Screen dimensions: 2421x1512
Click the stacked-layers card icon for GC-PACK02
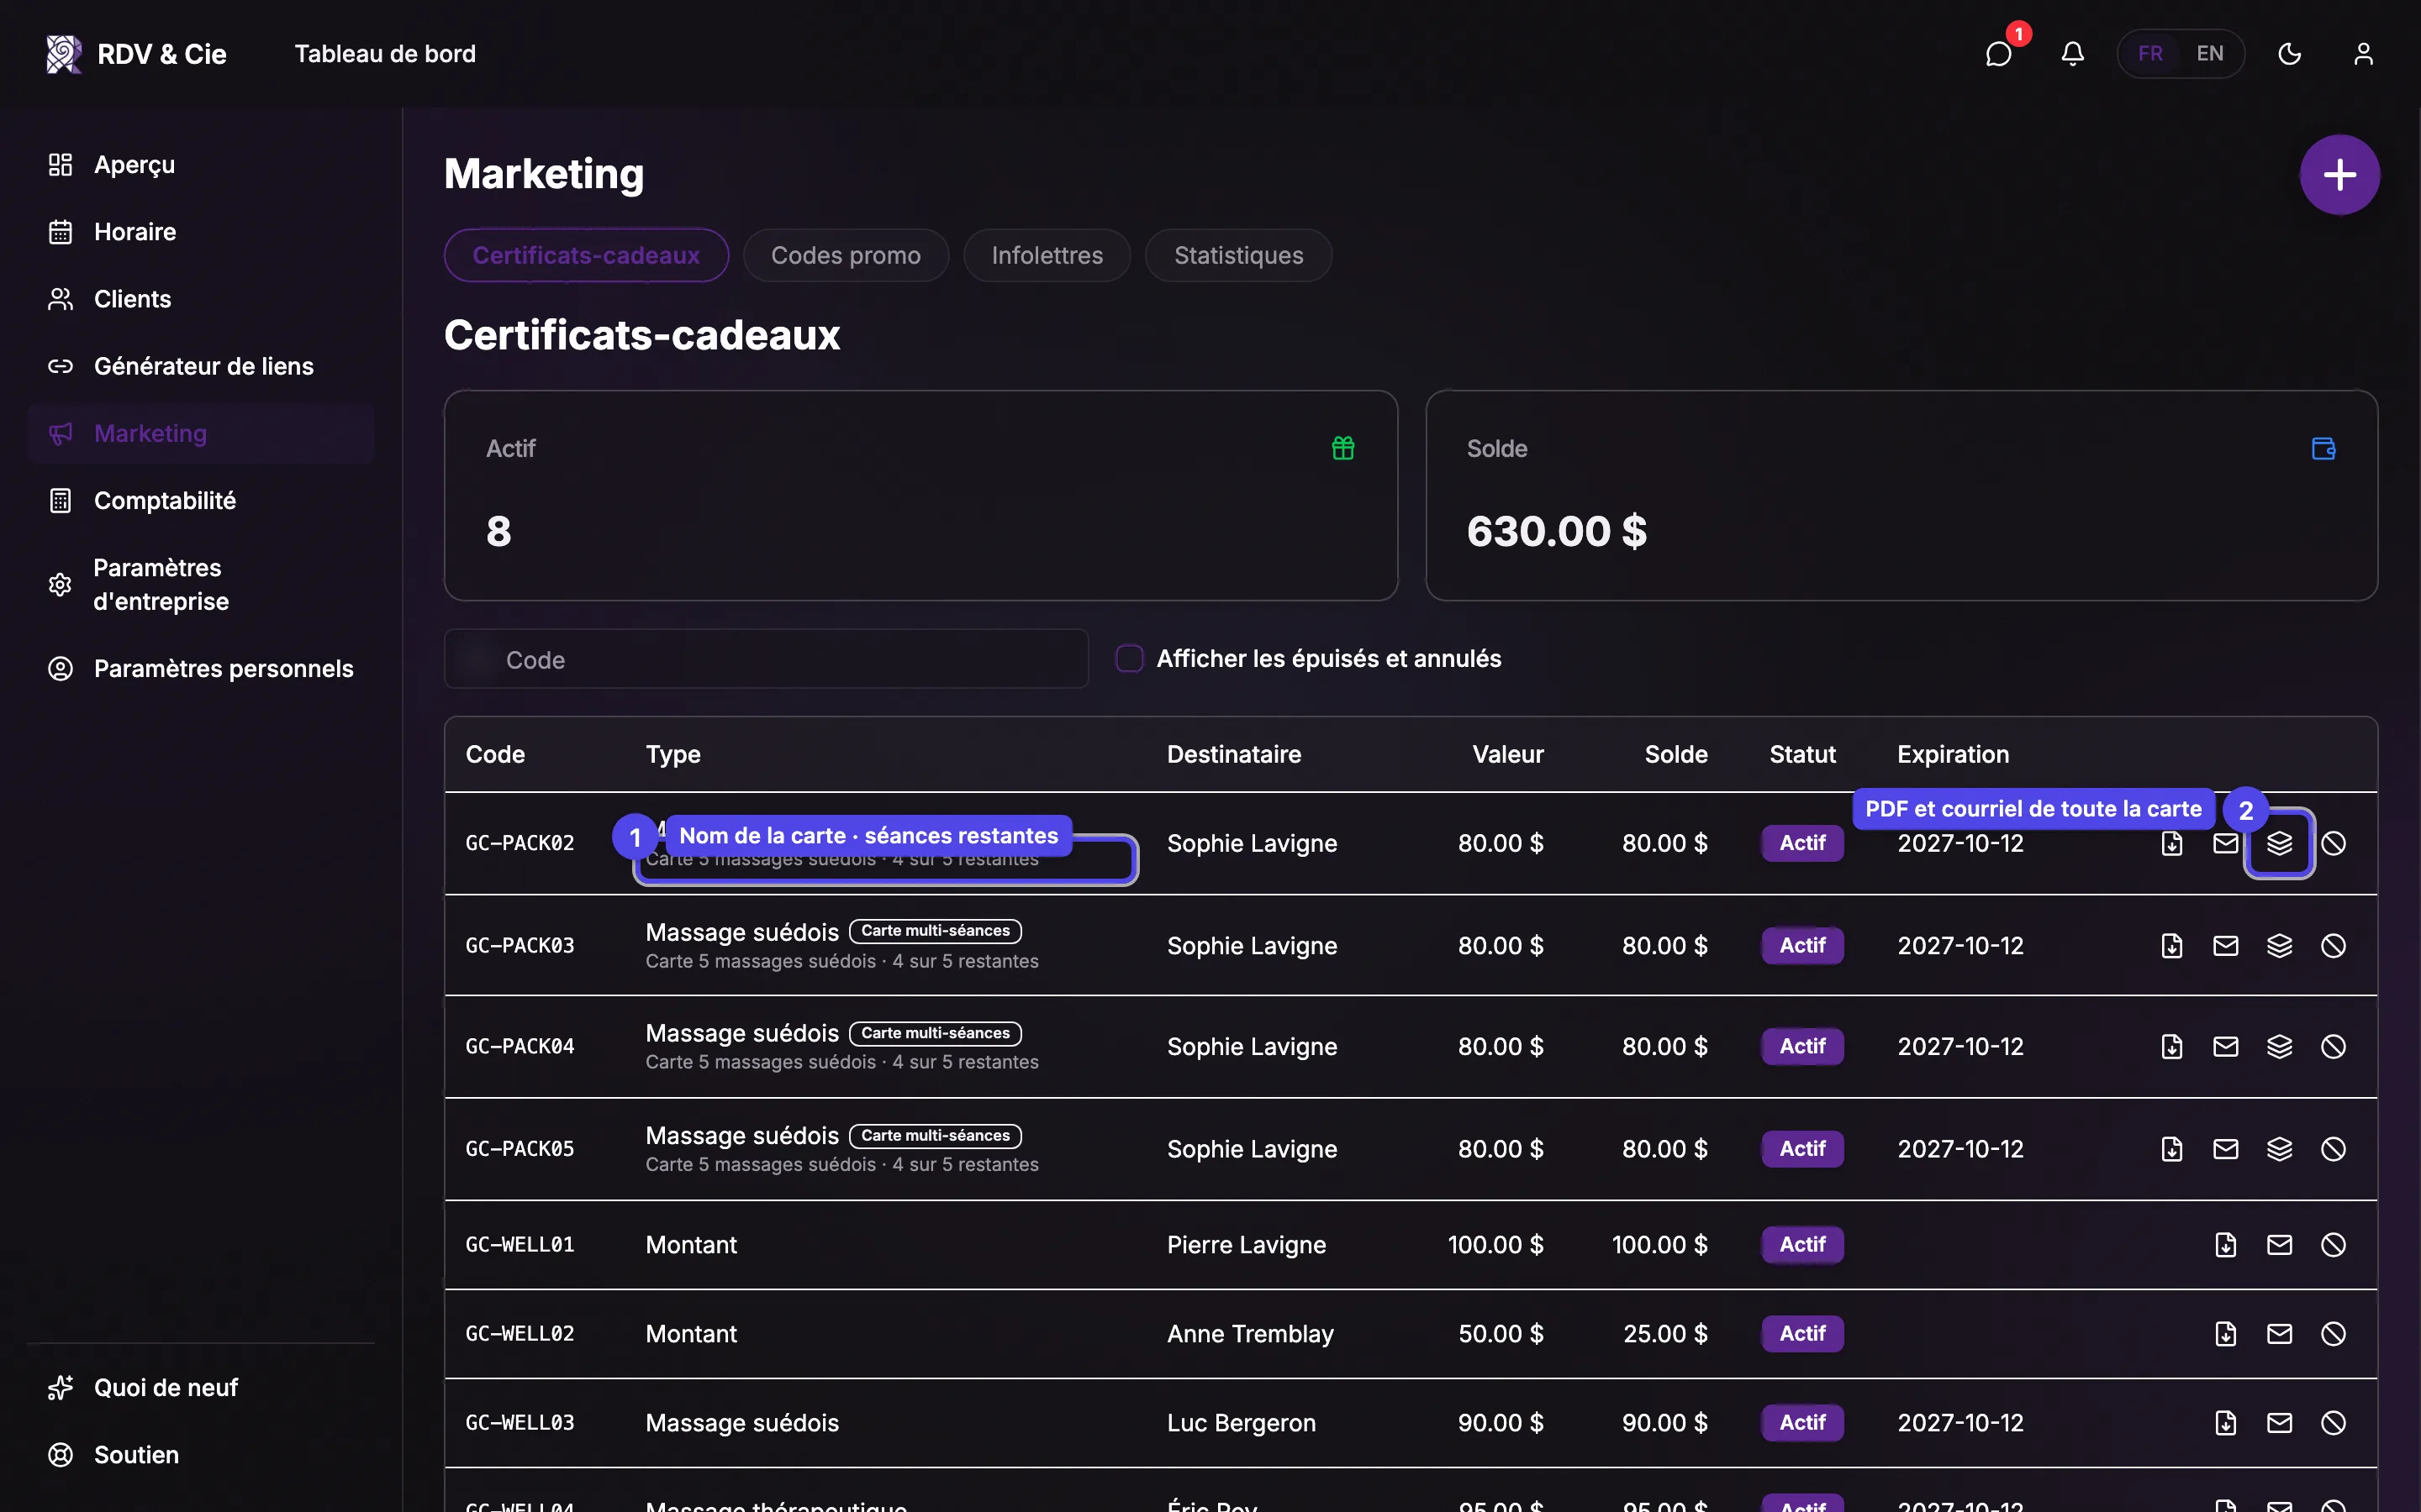[2279, 843]
